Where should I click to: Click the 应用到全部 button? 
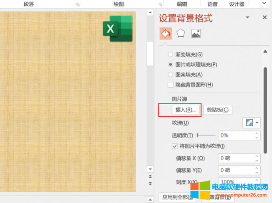(x=178, y=197)
